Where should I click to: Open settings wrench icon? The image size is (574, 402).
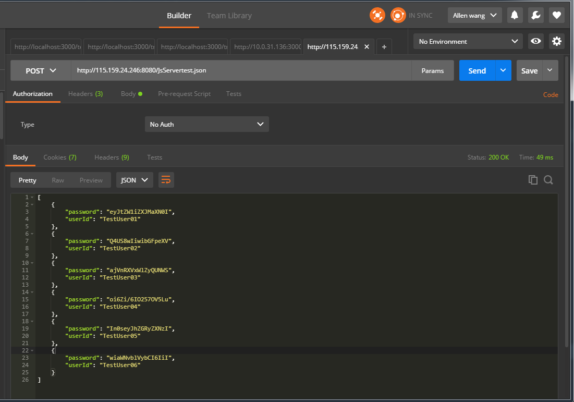coord(535,15)
